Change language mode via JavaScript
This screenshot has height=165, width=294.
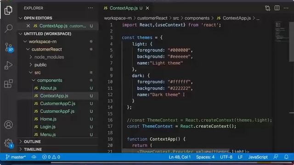(258, 157)
